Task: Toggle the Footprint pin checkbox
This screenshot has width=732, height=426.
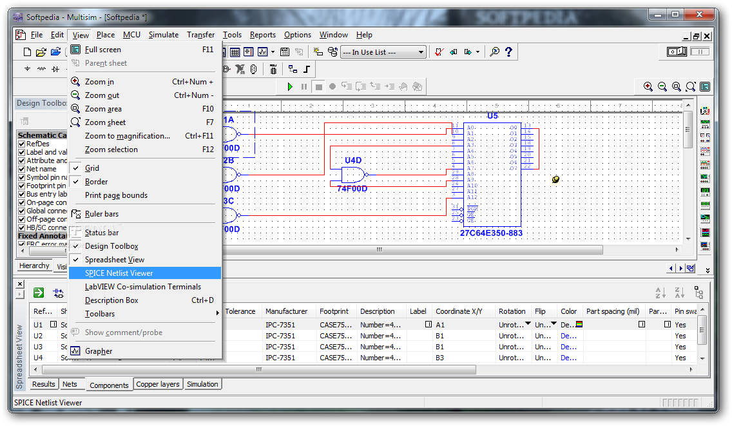Action: click(x=21, y=186)
